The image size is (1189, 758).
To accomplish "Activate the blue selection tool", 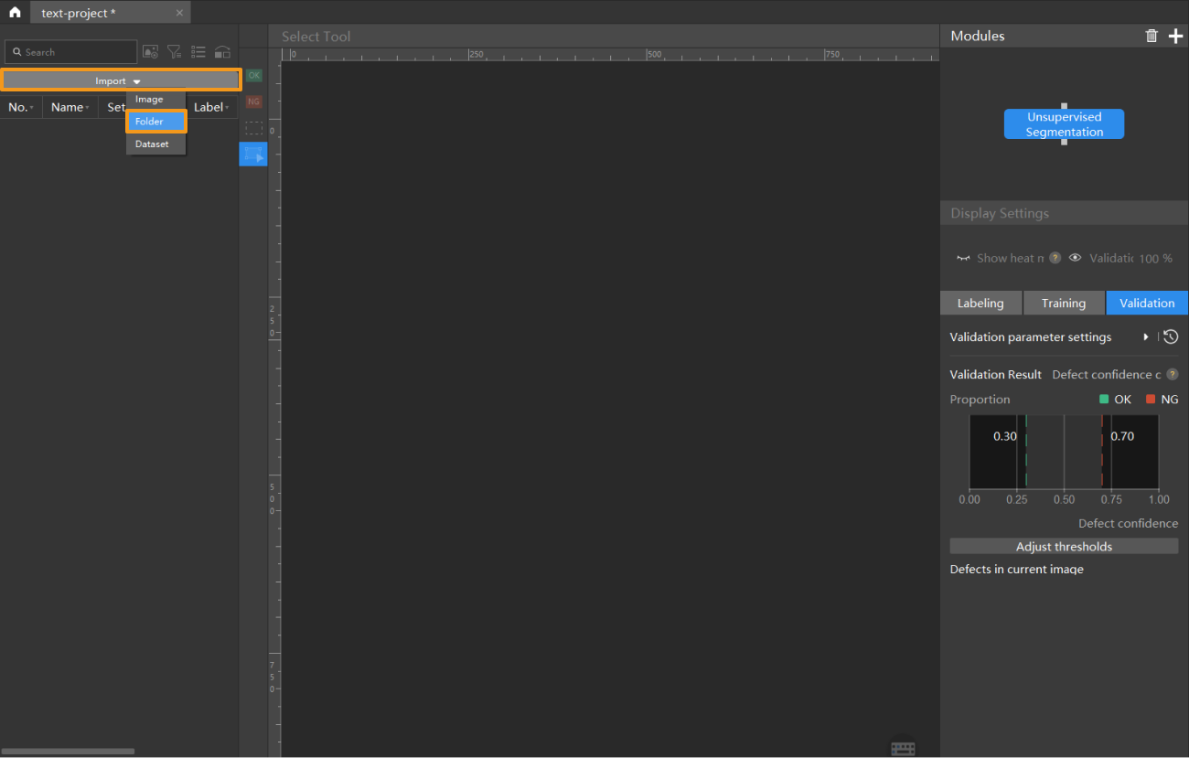I will tap(253, 155).
